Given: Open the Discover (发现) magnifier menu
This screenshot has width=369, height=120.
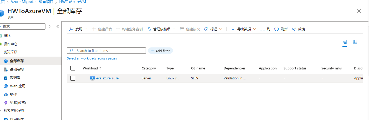Looking at the screenshot, I should 71,29.
